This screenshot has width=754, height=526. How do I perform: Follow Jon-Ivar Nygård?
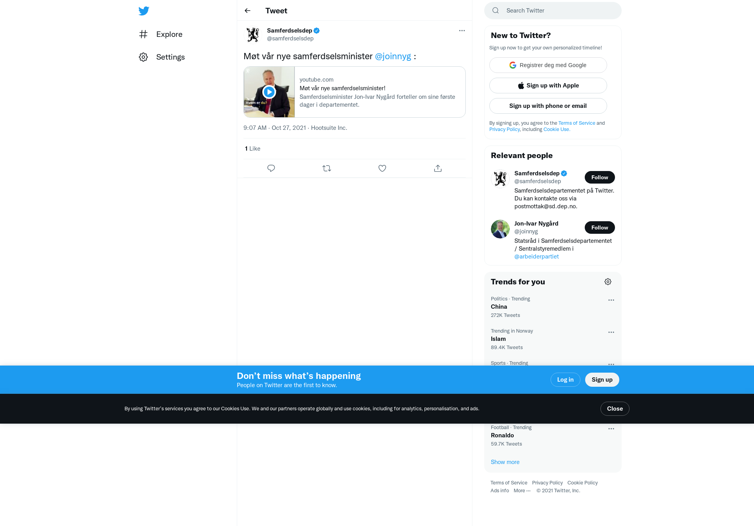600,228
